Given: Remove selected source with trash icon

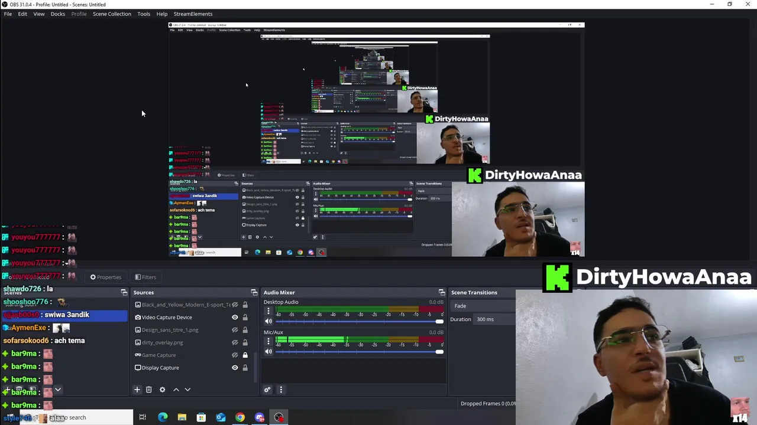Looking at the screenshot, I should click(x=148, y=390).
